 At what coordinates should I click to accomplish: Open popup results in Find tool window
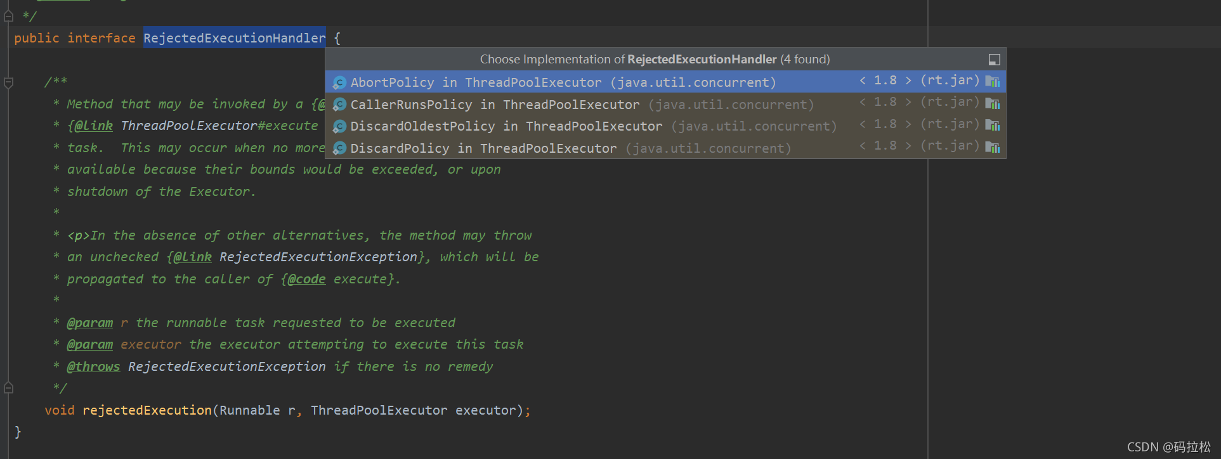tap(995, 60)
